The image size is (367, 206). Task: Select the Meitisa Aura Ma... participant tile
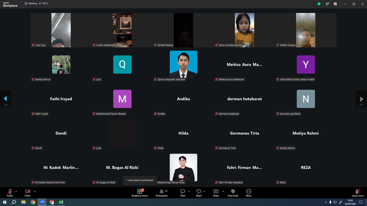click(x=244, y=65)
